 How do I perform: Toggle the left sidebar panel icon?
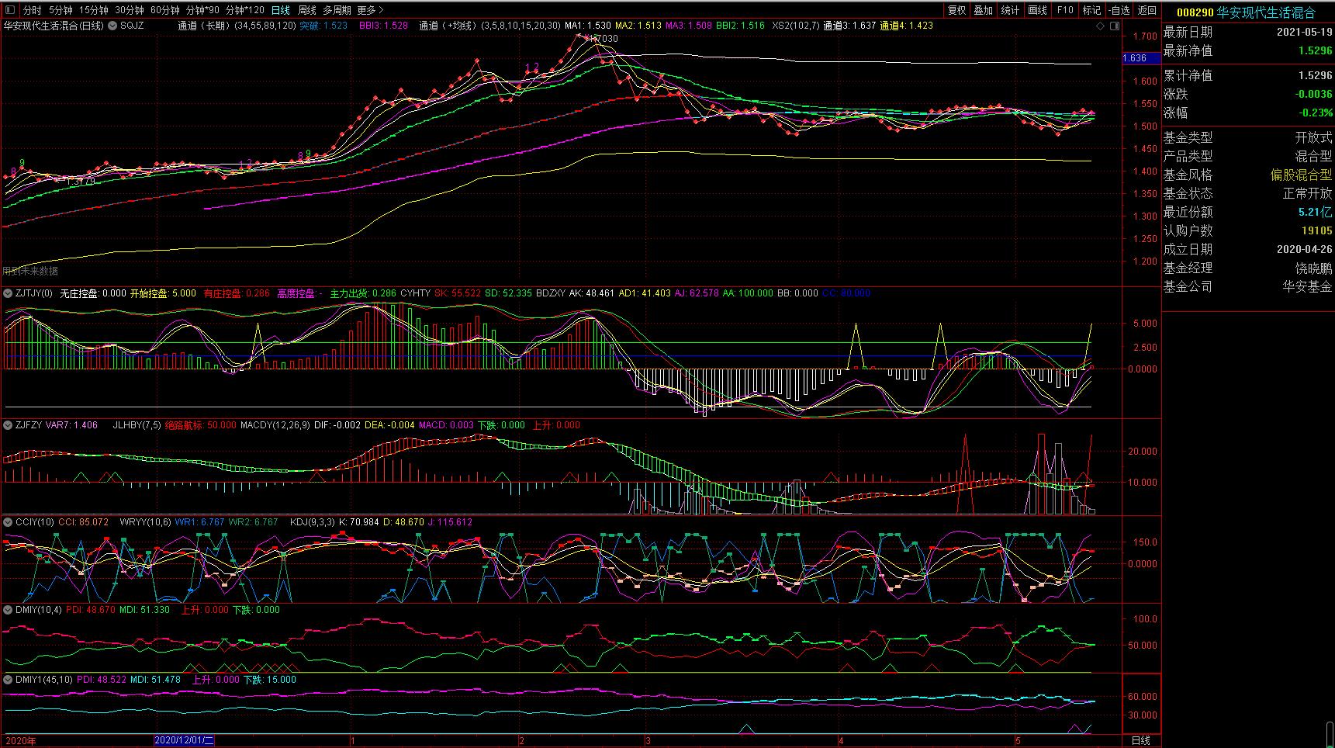pyautogui.click(x=9, y=10)
